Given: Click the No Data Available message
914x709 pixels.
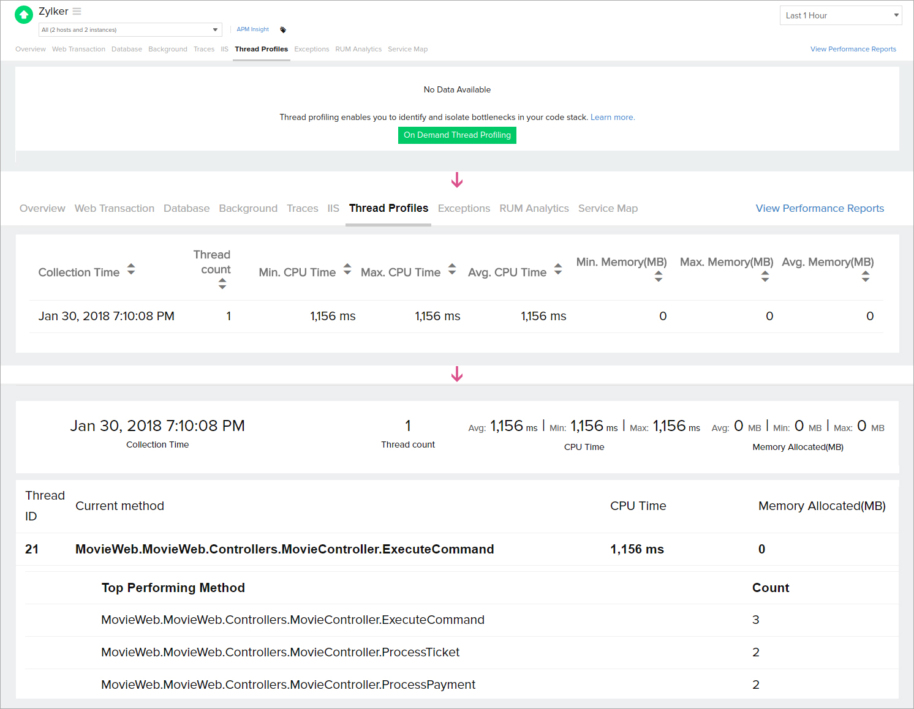Looking at the screenshot, I should (x=457, y=89).
